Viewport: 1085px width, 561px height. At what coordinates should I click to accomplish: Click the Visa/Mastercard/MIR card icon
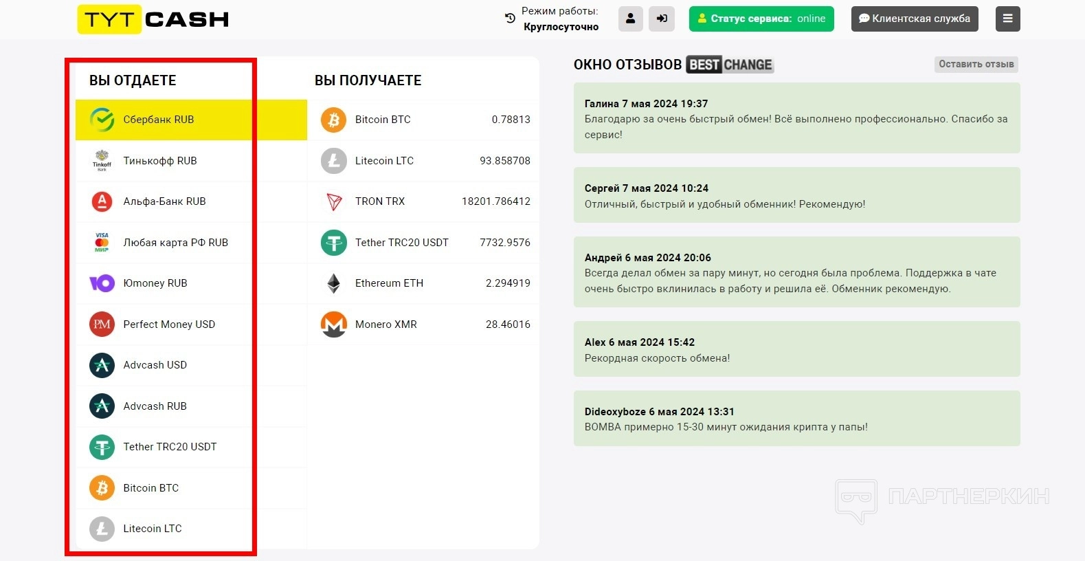(102, 242)
